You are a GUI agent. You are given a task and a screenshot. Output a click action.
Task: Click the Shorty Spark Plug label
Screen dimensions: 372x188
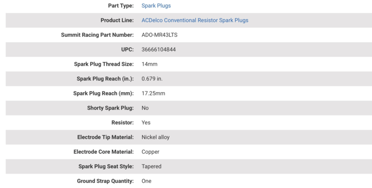pyautogui.click(x=110, y=108)
